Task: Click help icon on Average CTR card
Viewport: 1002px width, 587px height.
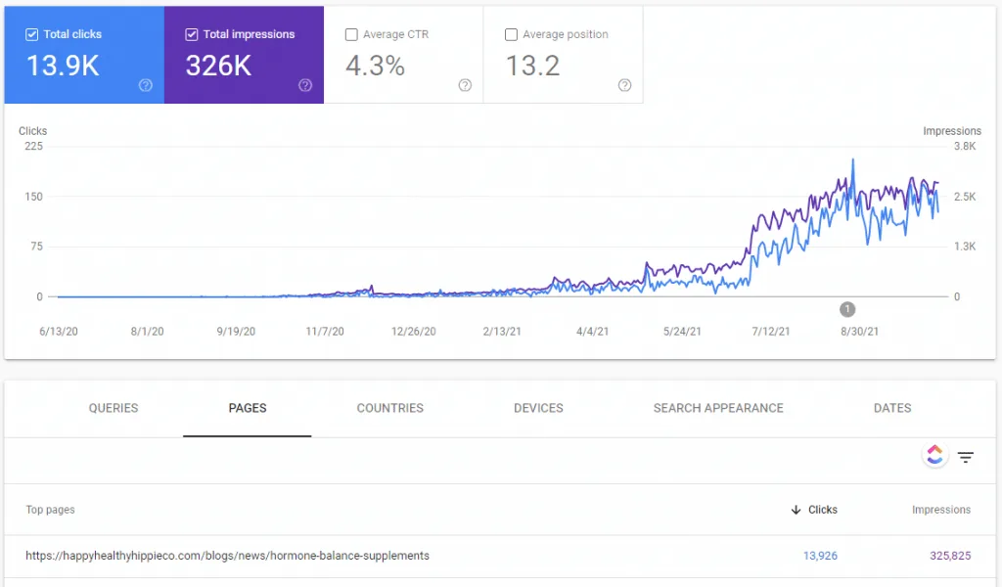Action: [x=465, y=85]
